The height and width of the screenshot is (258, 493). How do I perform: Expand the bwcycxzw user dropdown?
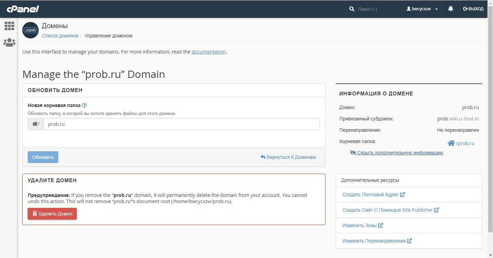coord(422,9)
